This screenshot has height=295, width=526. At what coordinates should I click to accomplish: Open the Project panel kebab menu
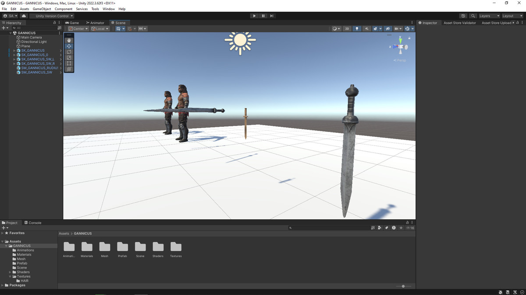(x=412, y=222)
